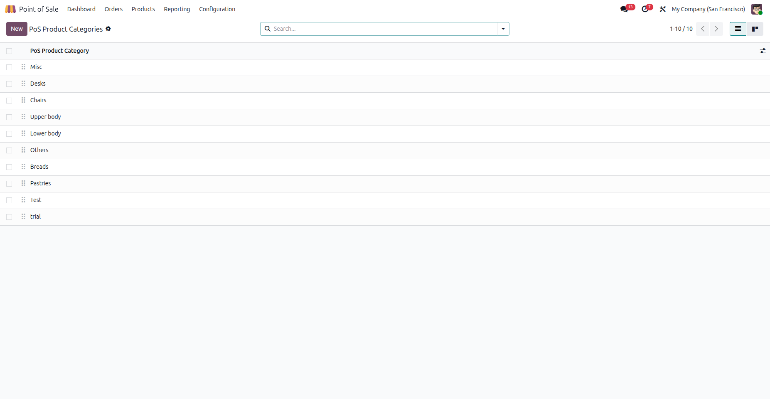Screen dimensions: 770x399
Task: Open the messages conversation icon
Action: coord(624,9)
